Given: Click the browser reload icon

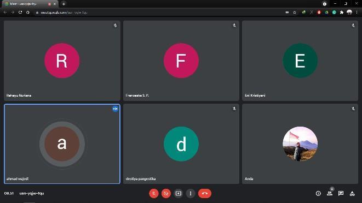Looking at the screenshot, I should click(20, 12).
